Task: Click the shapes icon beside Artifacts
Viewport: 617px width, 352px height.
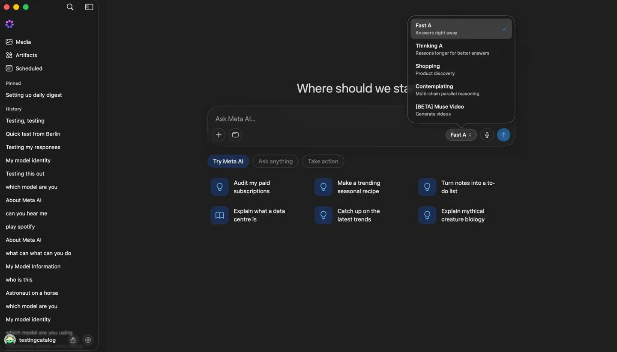Action: point(9,55)
